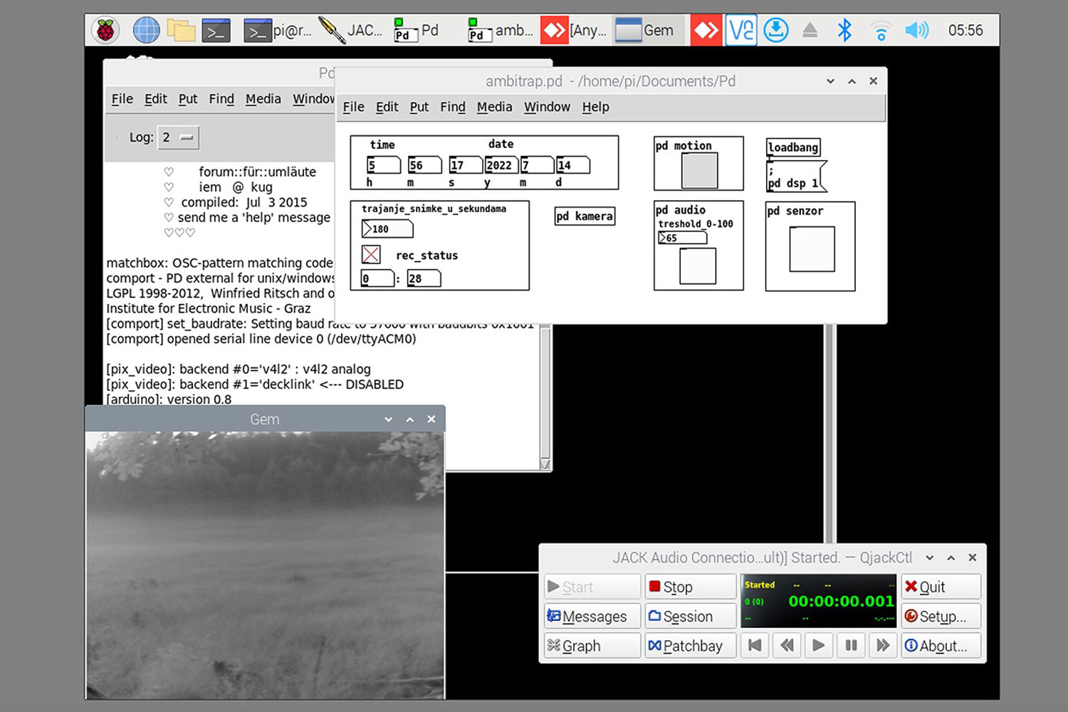The width and height of the screenshot is (1068, 712).
Task: Toggle the pd motion box
Action: click(699, 171)
